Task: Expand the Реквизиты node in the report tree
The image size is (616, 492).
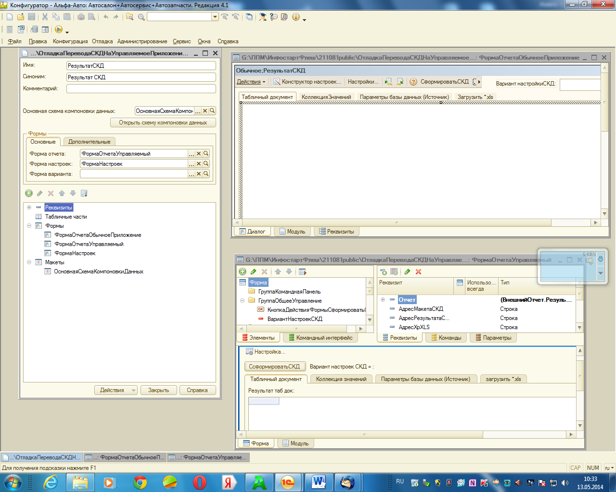Action: 29,208
